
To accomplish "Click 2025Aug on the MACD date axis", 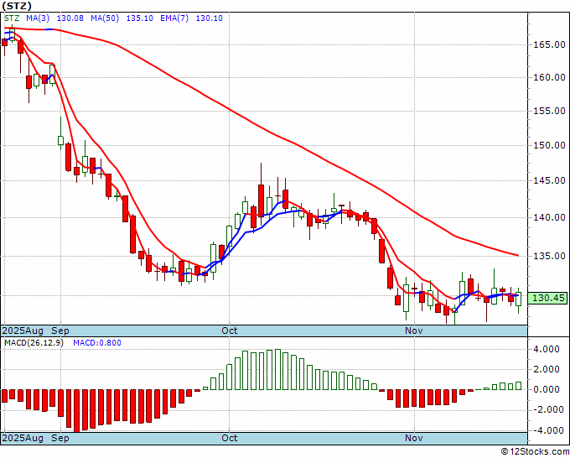I will (x=23, y=438).
